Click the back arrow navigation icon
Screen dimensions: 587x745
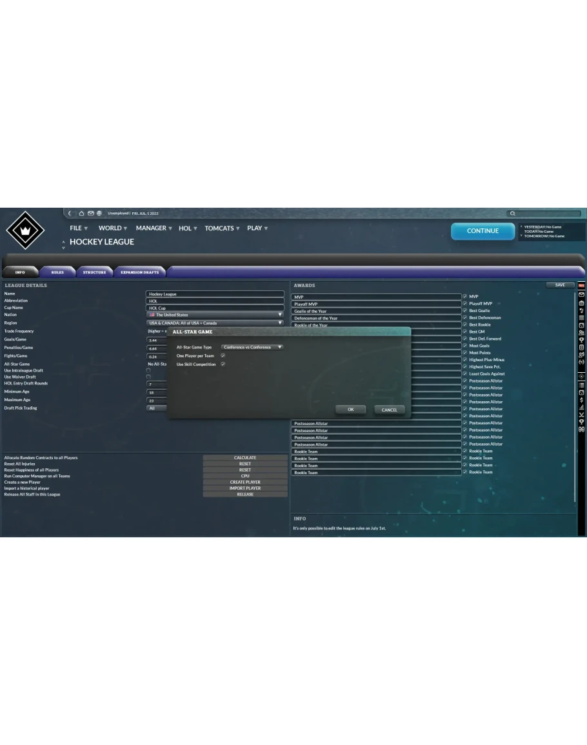(x=70, y=214)
